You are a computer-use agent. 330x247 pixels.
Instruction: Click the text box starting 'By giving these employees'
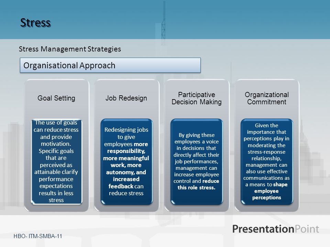[197, 162]
